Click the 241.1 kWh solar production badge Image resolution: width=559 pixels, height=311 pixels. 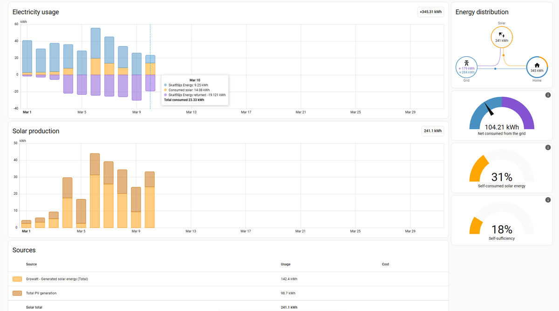pos(433,131)
